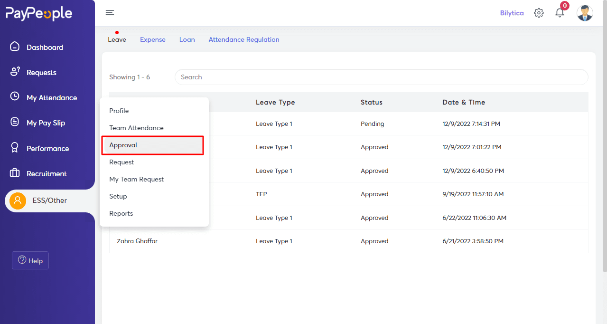Switch to Attendance Regulation tab
This screenshot has height=324, width=607.
244,39
